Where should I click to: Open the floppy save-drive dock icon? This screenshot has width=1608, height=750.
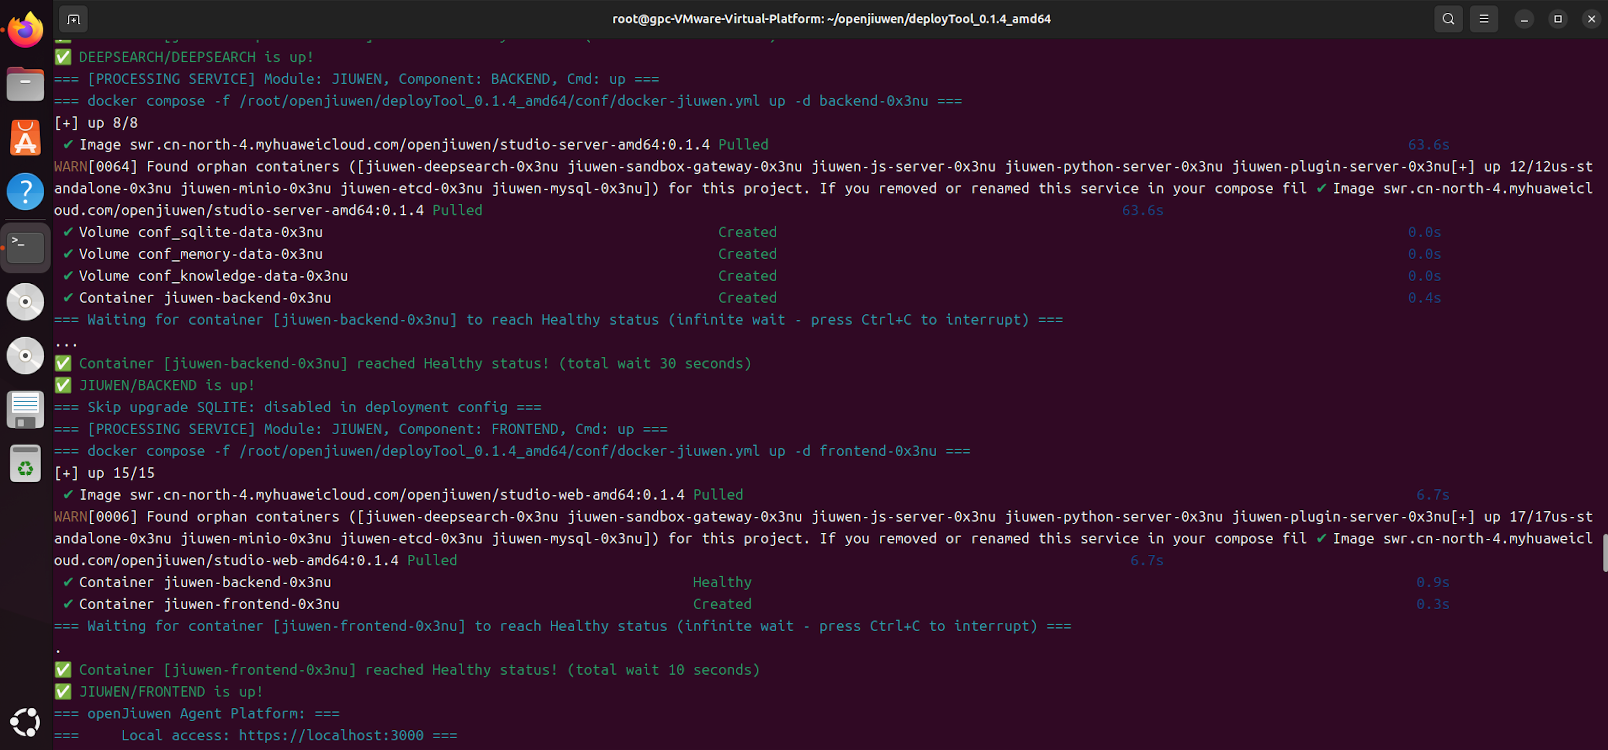point(26,410)
